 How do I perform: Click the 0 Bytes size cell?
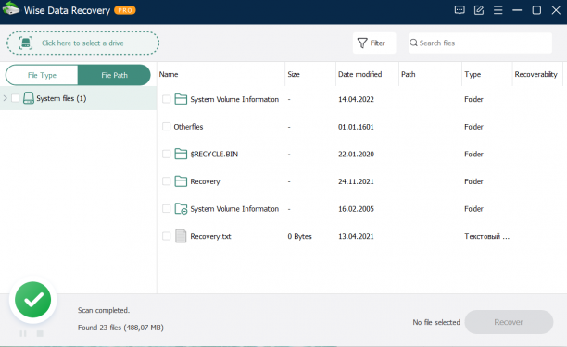[299, 236]
